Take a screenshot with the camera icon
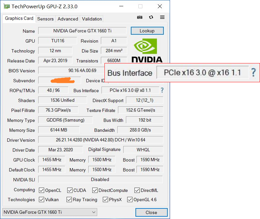Image resolution: width=260 pixels, height=219 pixels. 140,17
